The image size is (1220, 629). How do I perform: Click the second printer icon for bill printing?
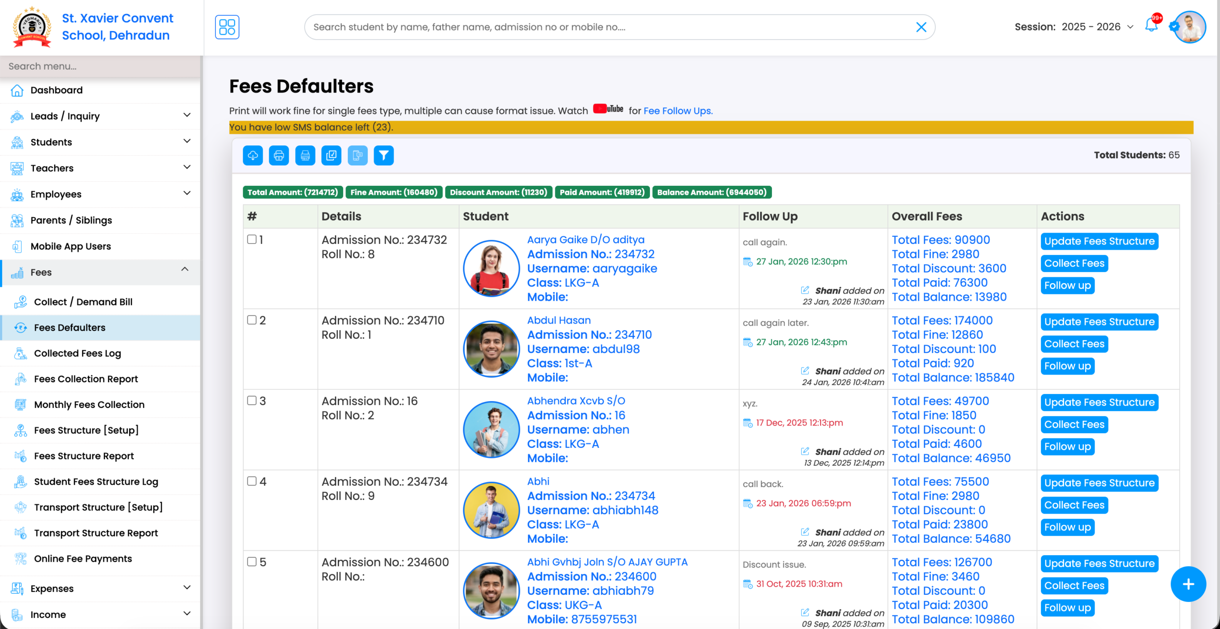click(x=305, y=155)
